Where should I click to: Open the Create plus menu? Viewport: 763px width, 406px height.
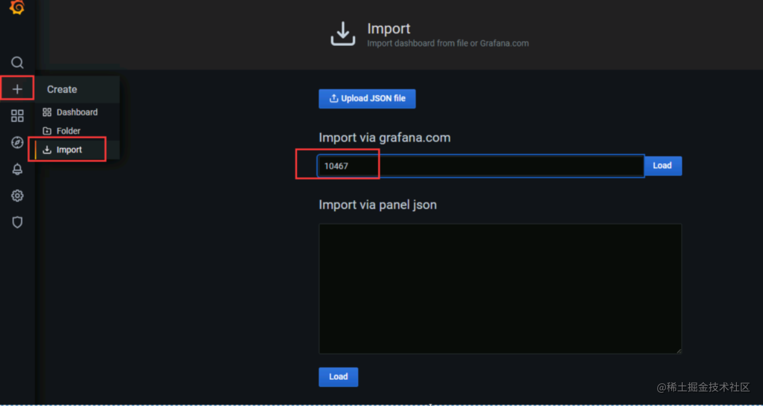point(17,88)
